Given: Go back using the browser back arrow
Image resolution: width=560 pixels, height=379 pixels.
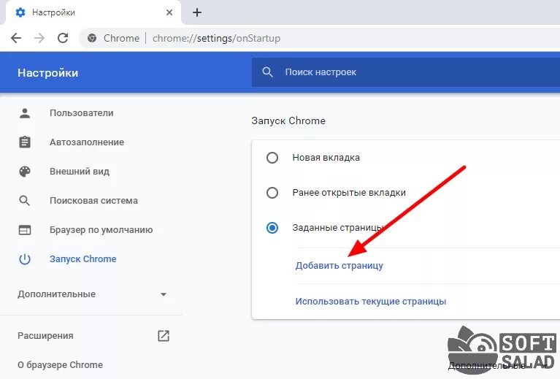Looking at the screenshot, I should click(x=16, y=38).
